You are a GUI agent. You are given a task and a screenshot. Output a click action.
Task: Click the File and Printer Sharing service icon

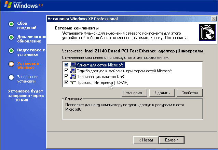(73, 71)
